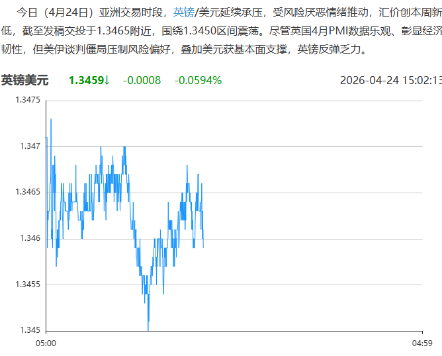Click the chart's lowest dip at 1.345
Viewport: 442px width, 356px height.
tap(148, 329)
